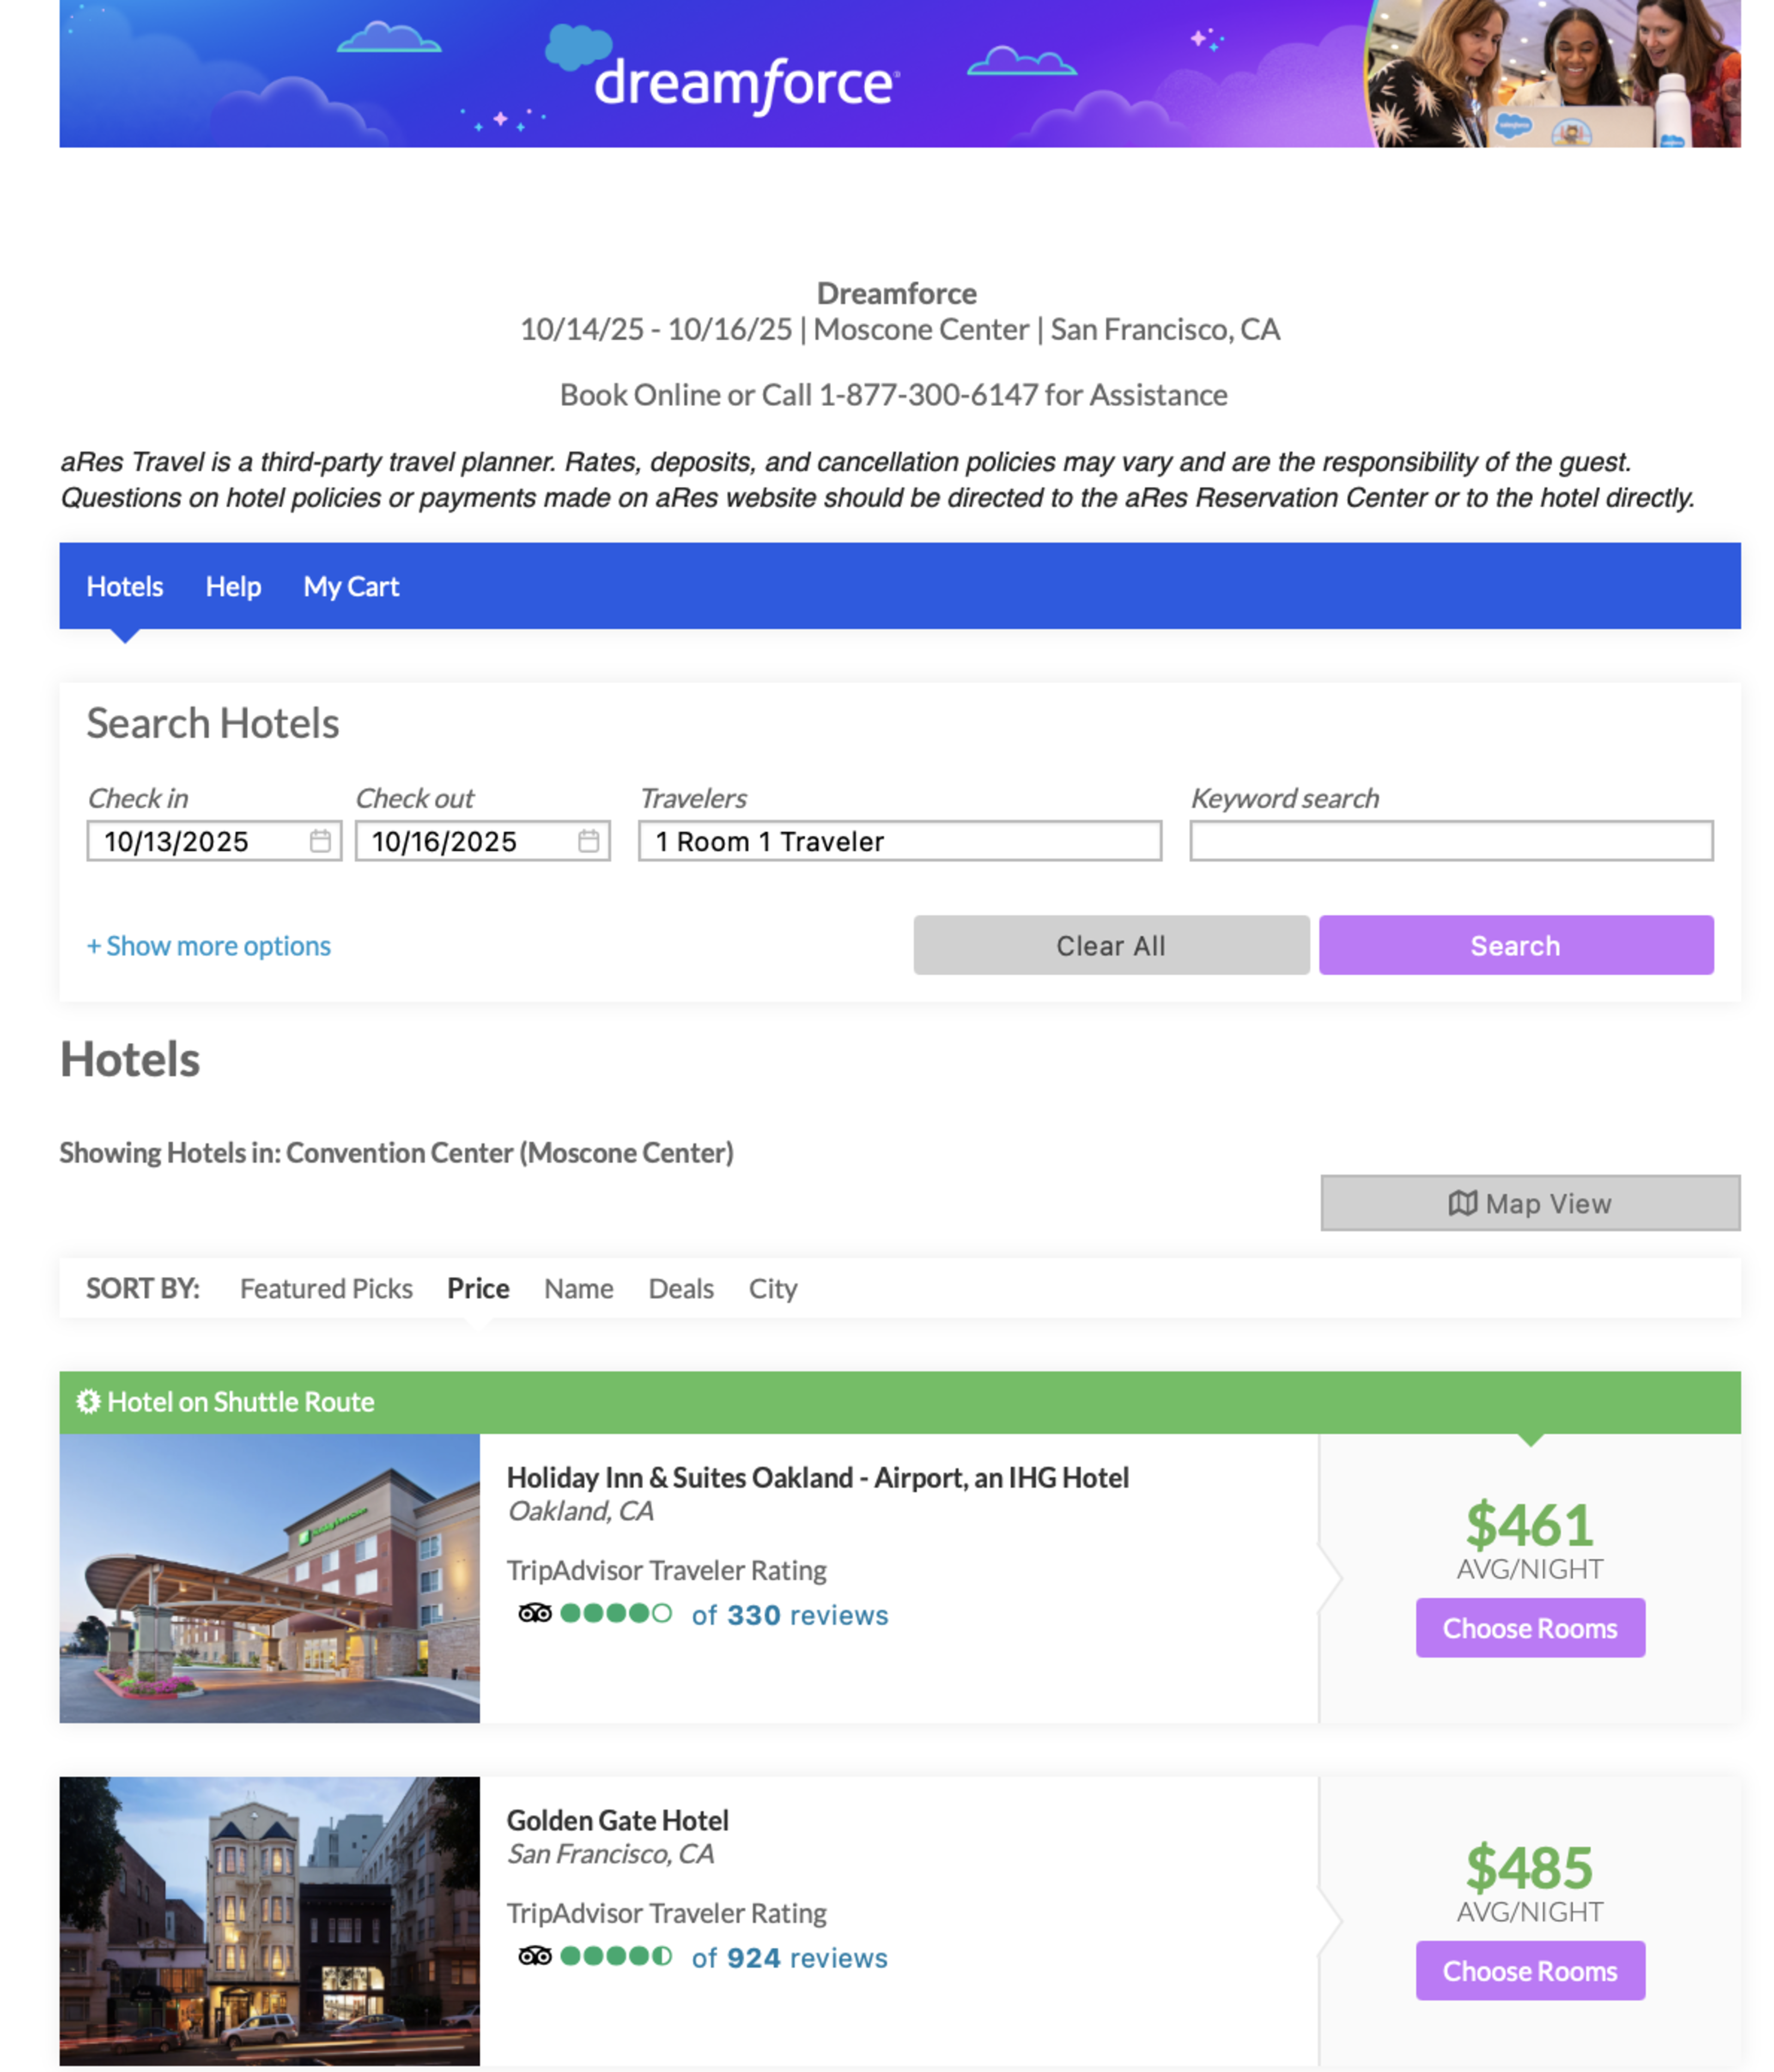Choose Rooms for Golden Gate Hotel
Viewport: 1774px width, 2072px height.
coord(1529,1971)
